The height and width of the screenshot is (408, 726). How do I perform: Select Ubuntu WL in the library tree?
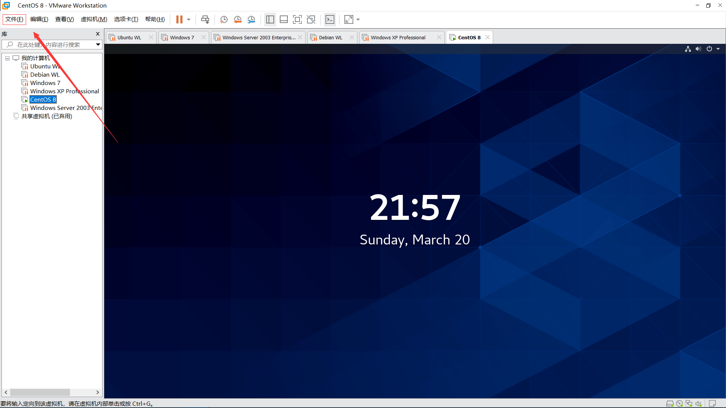click(x=45, y=66)
